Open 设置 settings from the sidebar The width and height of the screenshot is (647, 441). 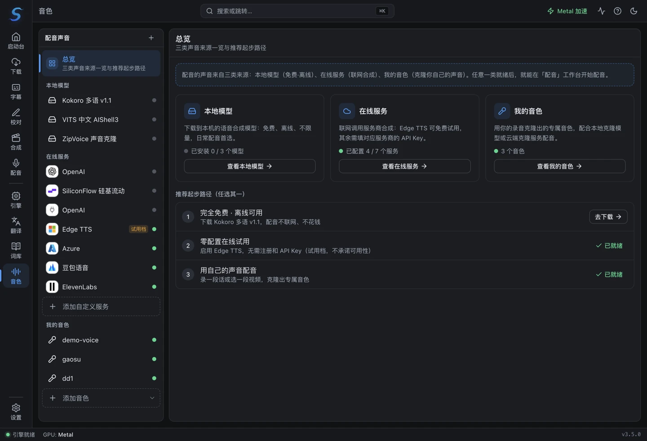click(x=16, y=412)
